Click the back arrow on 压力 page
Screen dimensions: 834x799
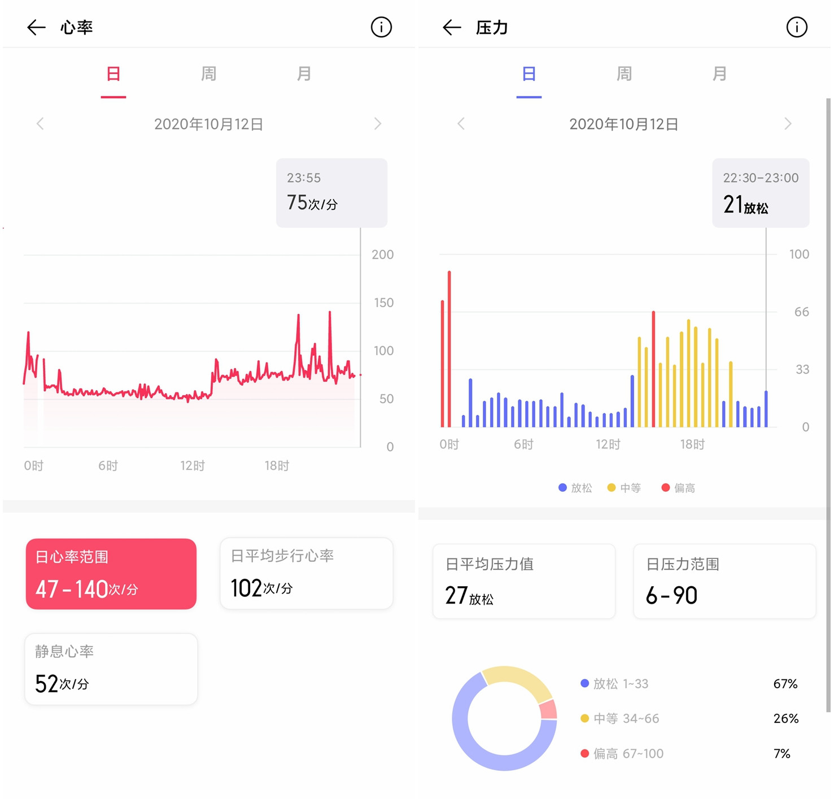point(451,27)
